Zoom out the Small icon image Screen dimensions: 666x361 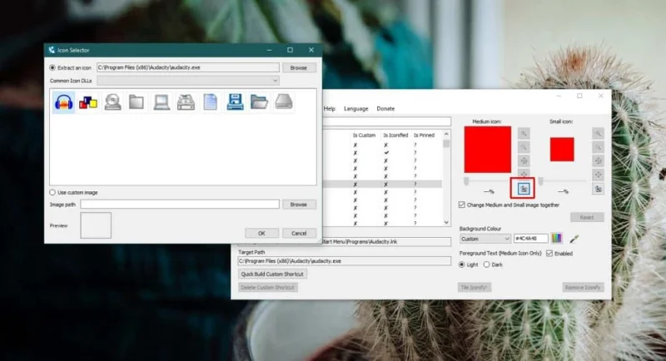coord(598,147)
